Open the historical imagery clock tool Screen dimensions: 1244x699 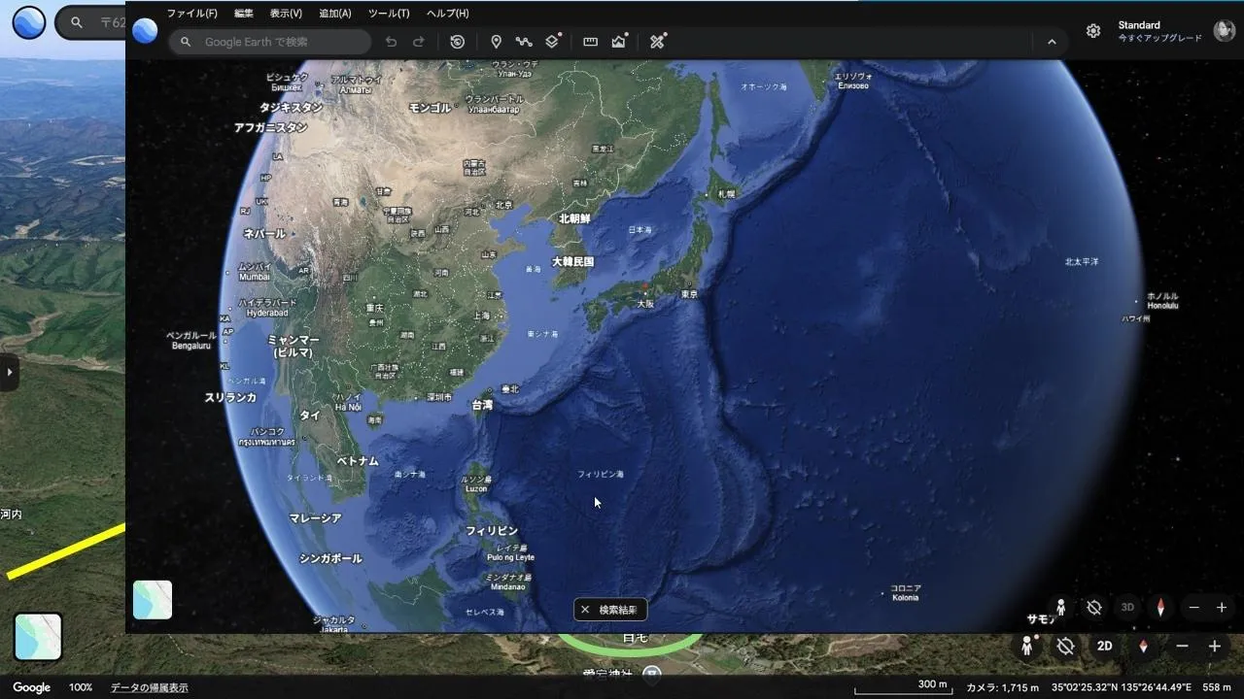(x=458, y=42)
